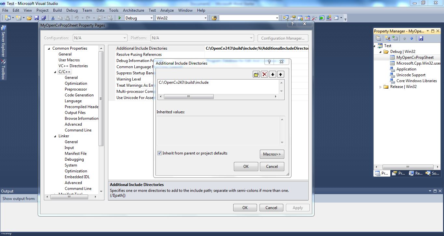Click help question mark in Additional Include Directories dialog
This screenshot has width=444, height=236.
pyautogui.click(x=269, y=62)
